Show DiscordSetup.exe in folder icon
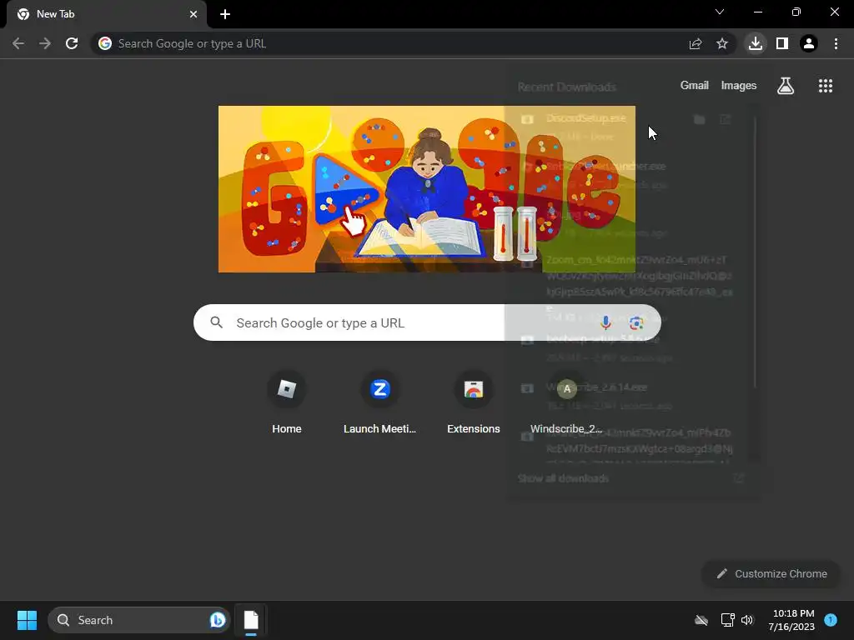This screenshot has height=640, width=854. (x=700, y=119)
